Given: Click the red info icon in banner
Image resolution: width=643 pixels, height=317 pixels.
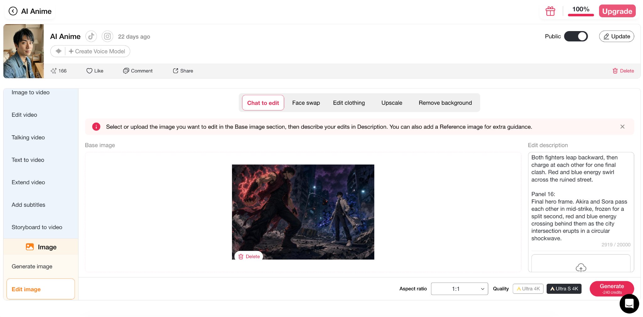Looking at the screenshot, I should [96, 127].
